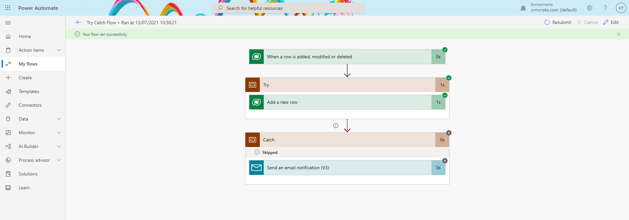629x220 pixels.
Task: Open the PT account avatar
Action: [621, 8]
